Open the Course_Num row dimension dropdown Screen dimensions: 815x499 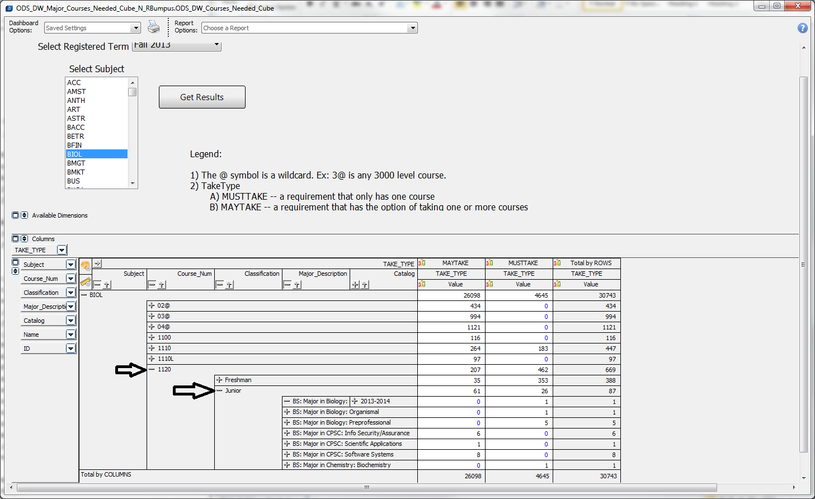point(70,279)
